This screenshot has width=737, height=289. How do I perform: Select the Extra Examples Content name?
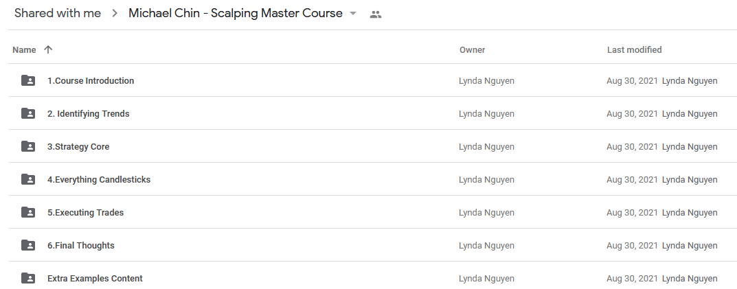tap(95, 278)
